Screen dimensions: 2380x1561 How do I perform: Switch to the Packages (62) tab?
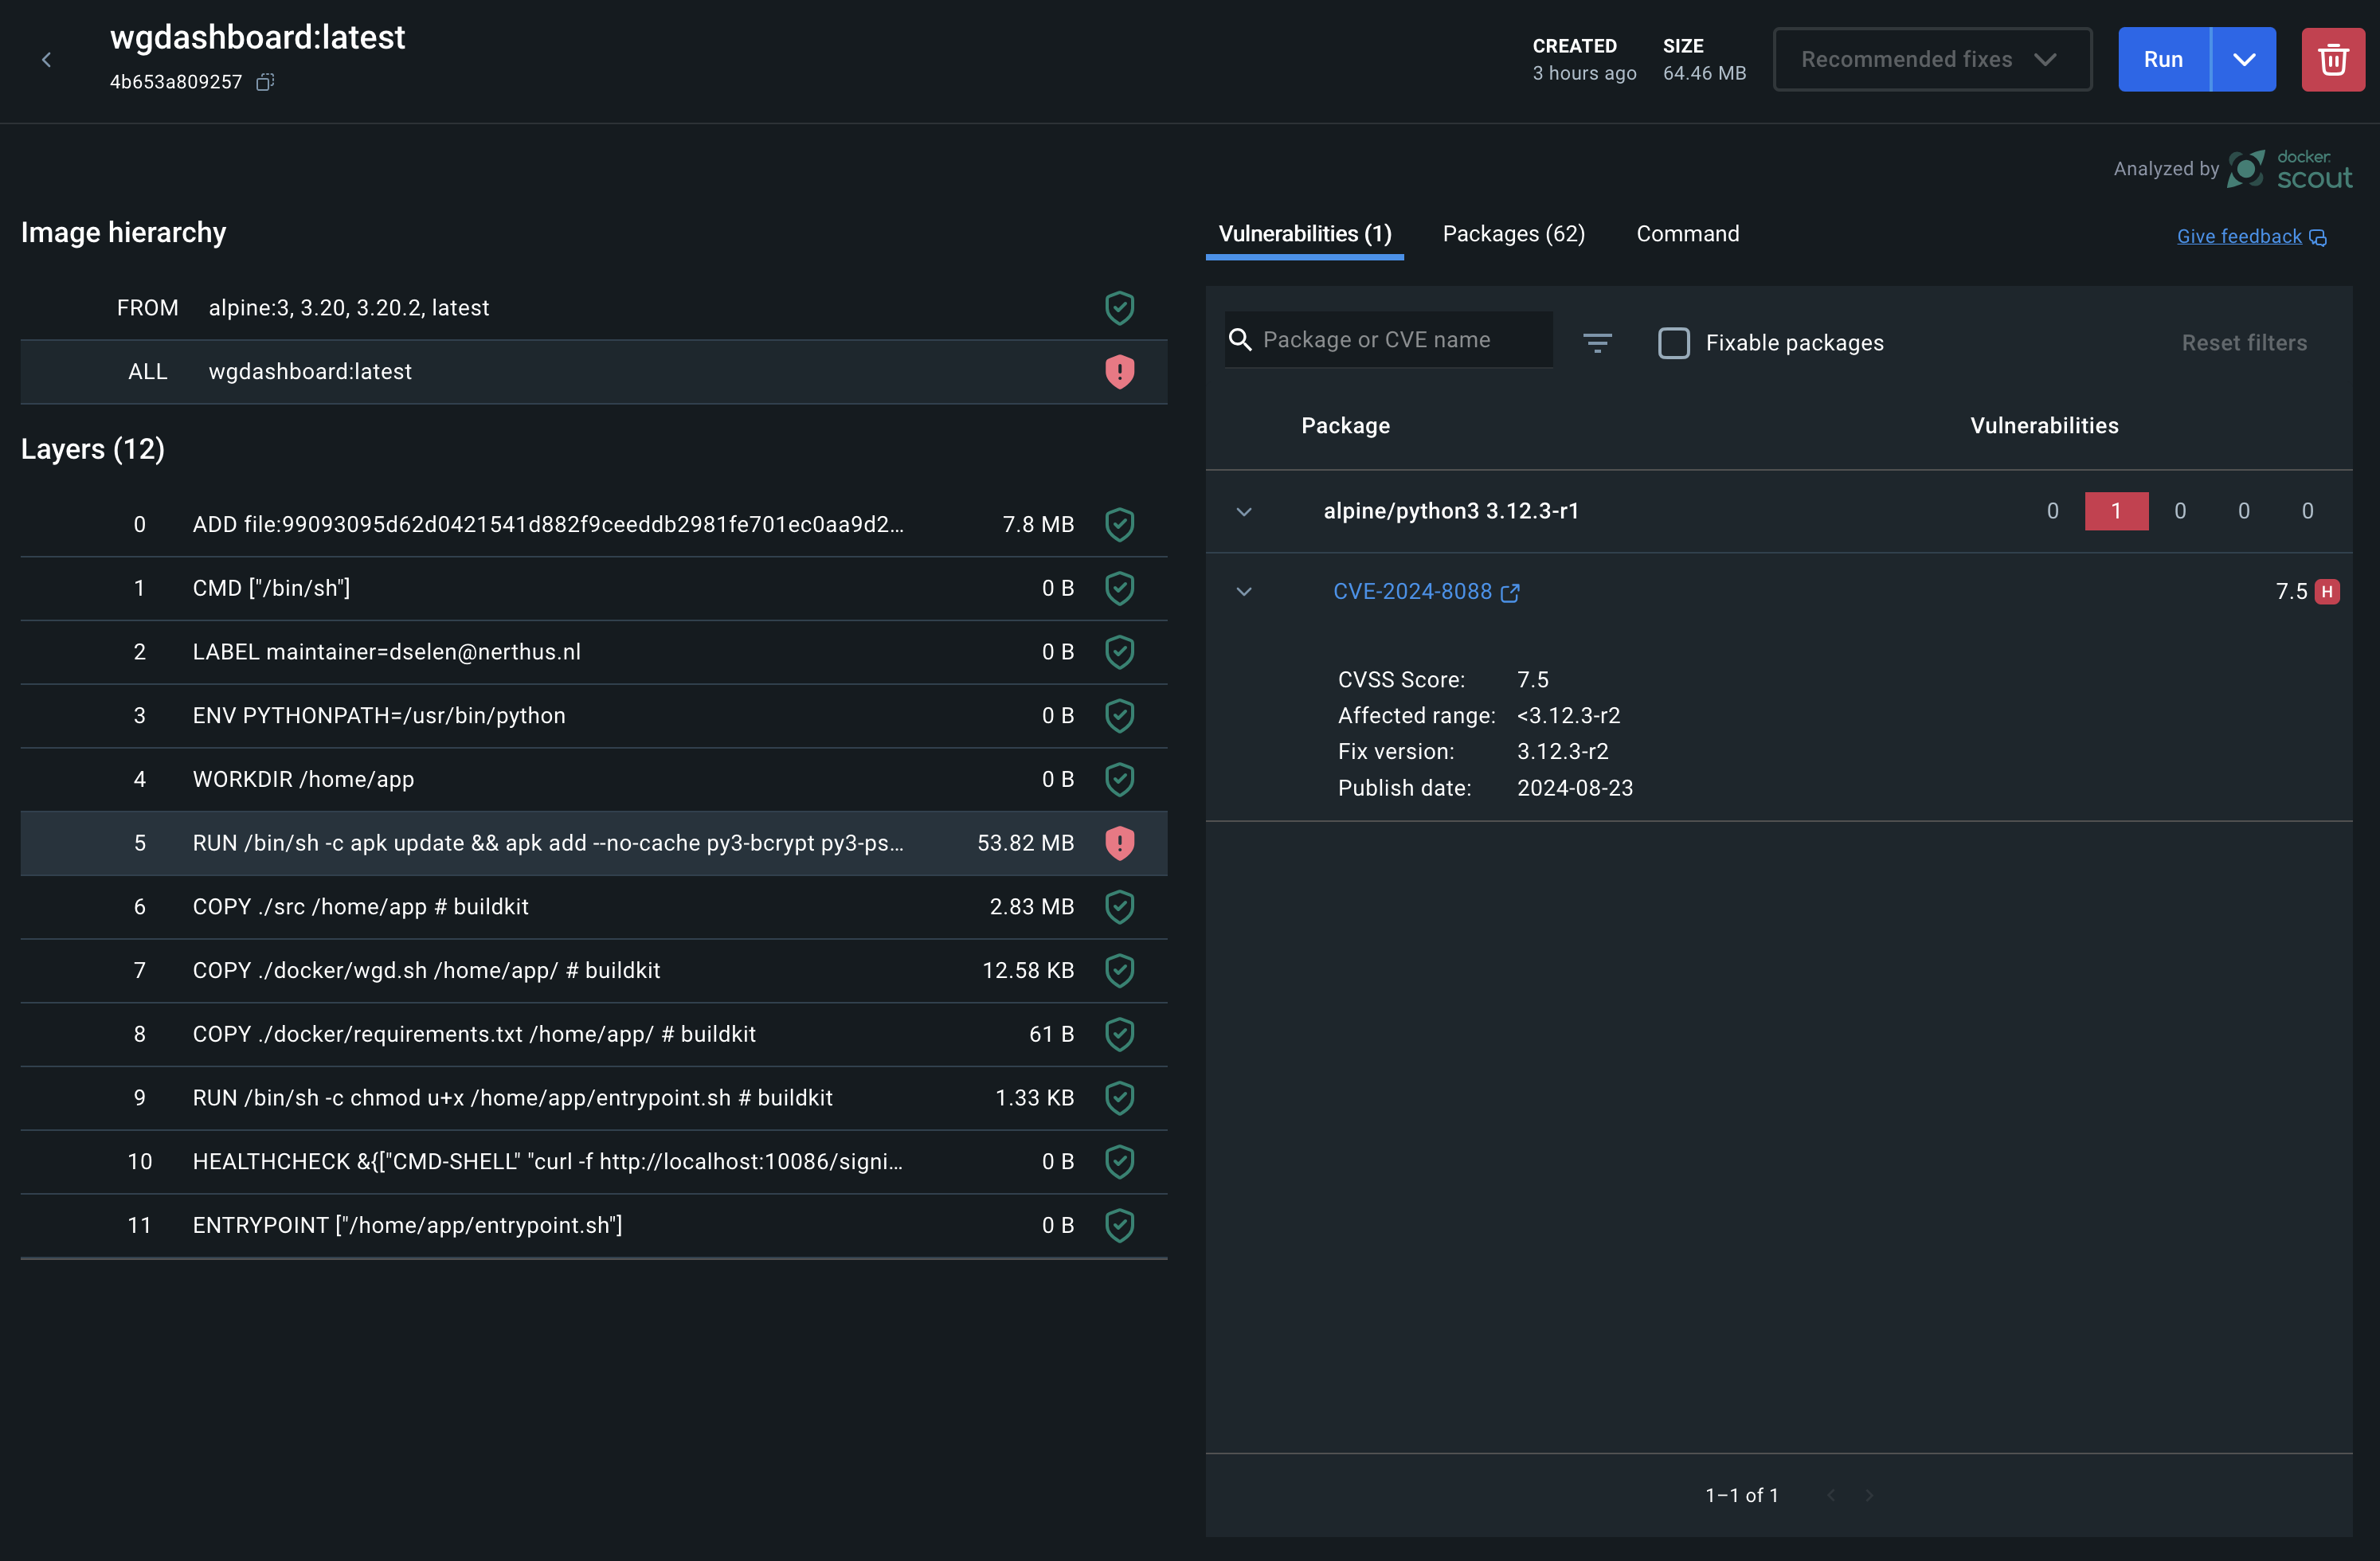[x=1513, y=234]
